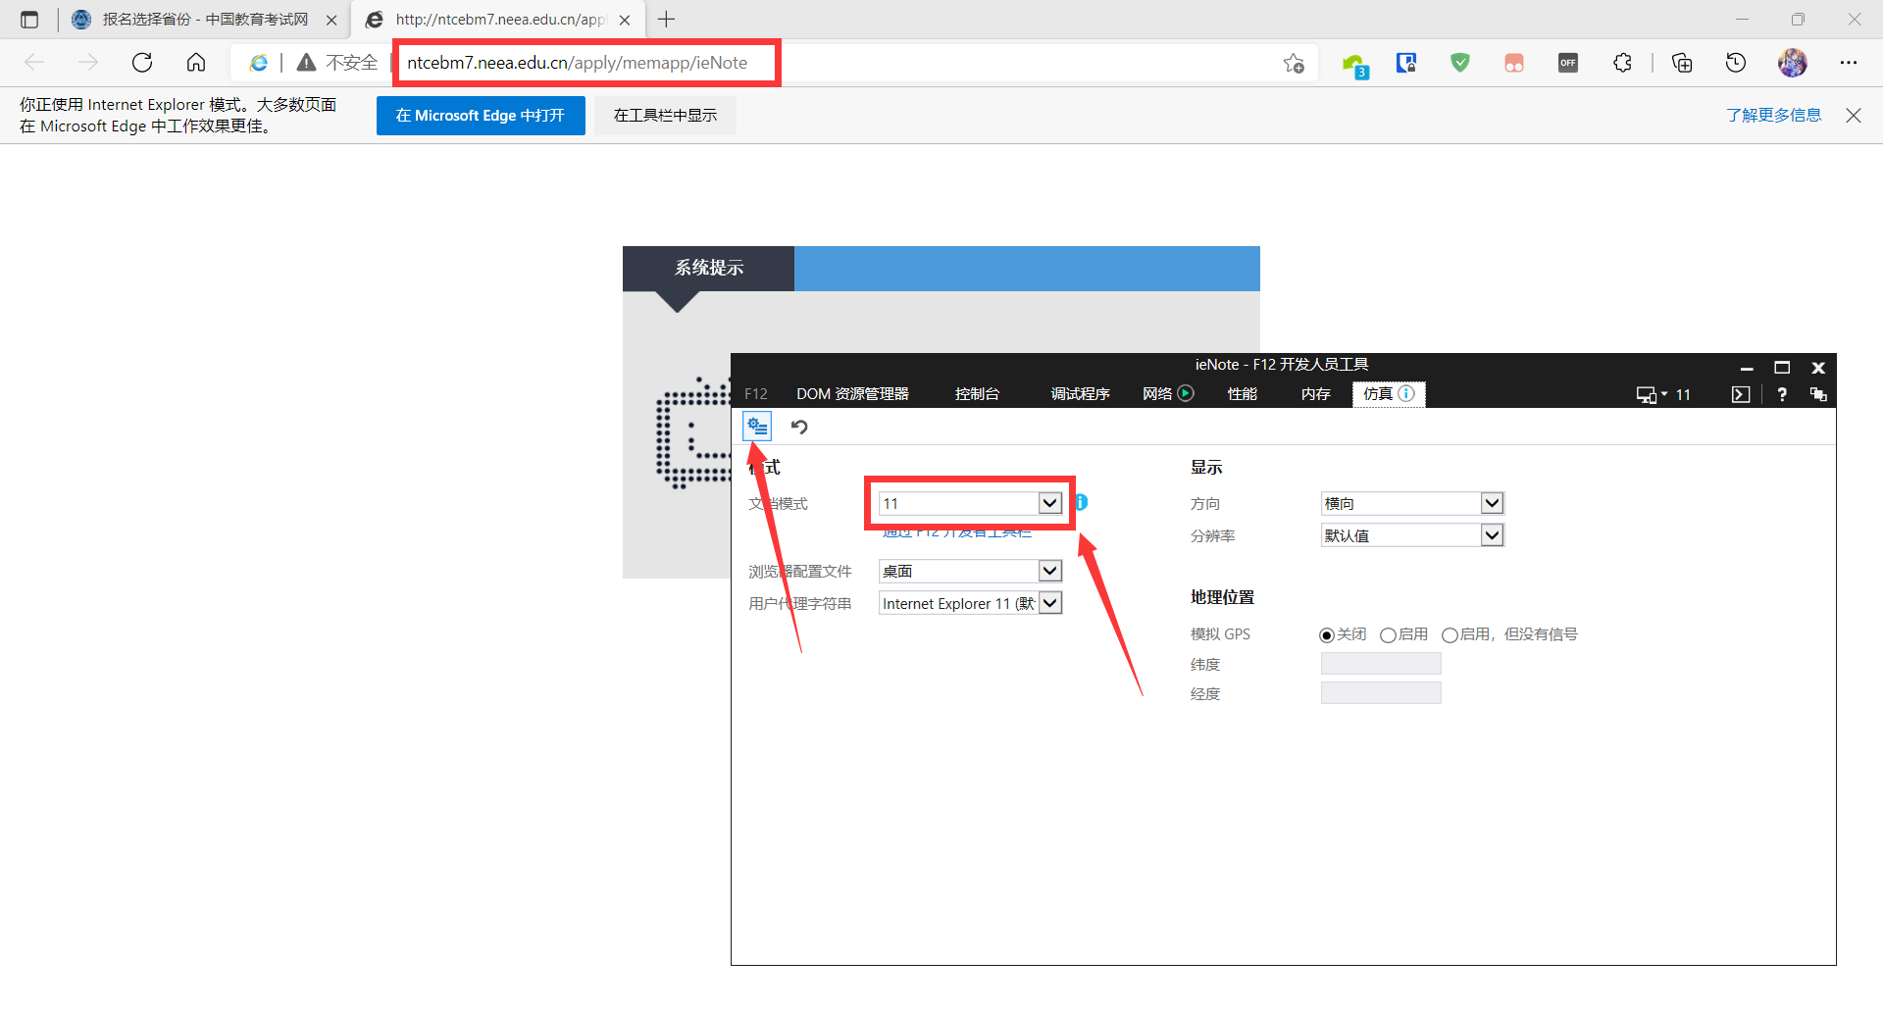This screenshot has height=1010, width=1883.
Task: Click the 纬度 latitude input field
Action: click(x=1381, y=664)
